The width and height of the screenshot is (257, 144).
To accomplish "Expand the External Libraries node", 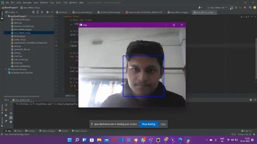I will [6, 69].
